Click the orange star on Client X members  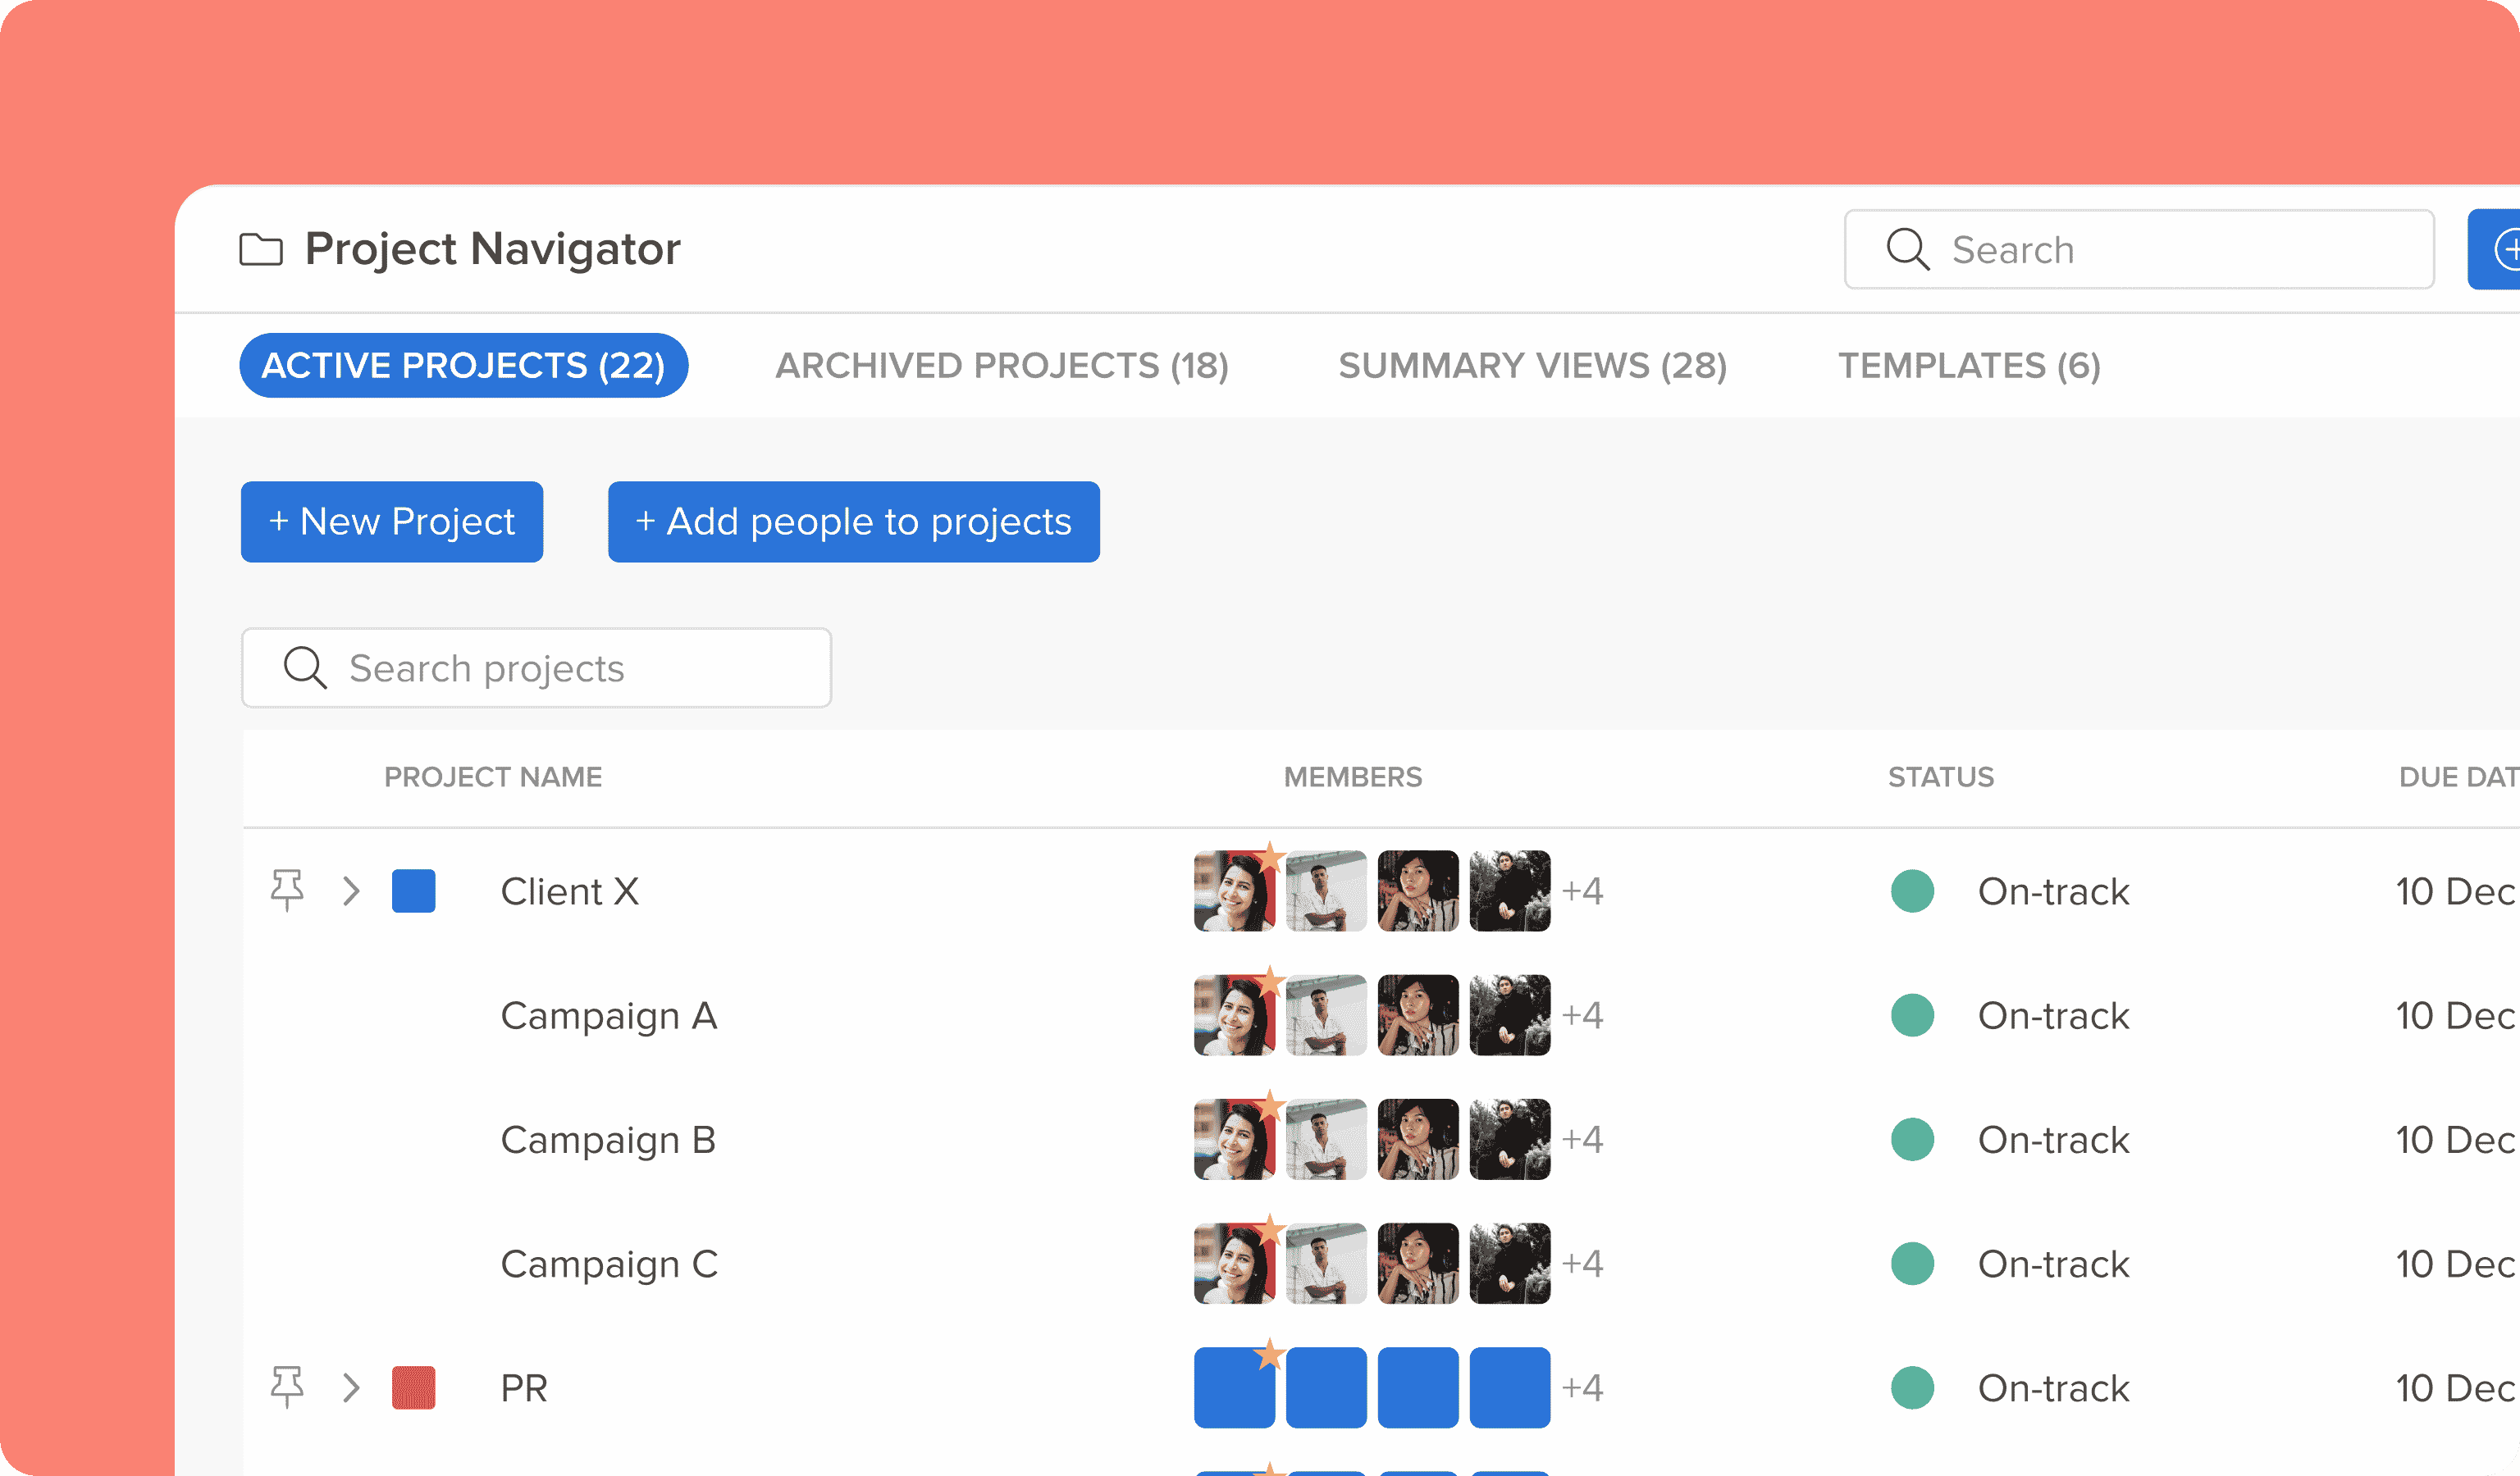tap(1270, 856)
